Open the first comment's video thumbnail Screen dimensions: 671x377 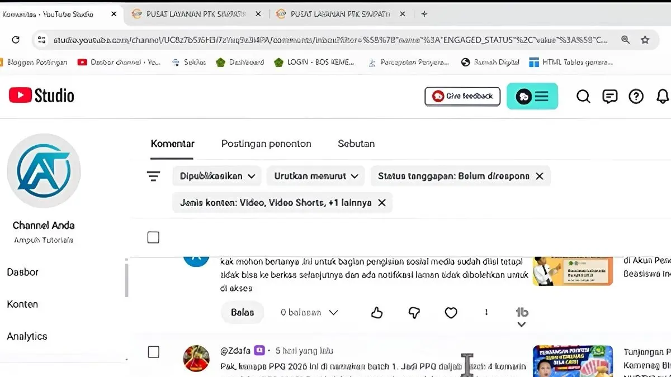coord(573,271)
